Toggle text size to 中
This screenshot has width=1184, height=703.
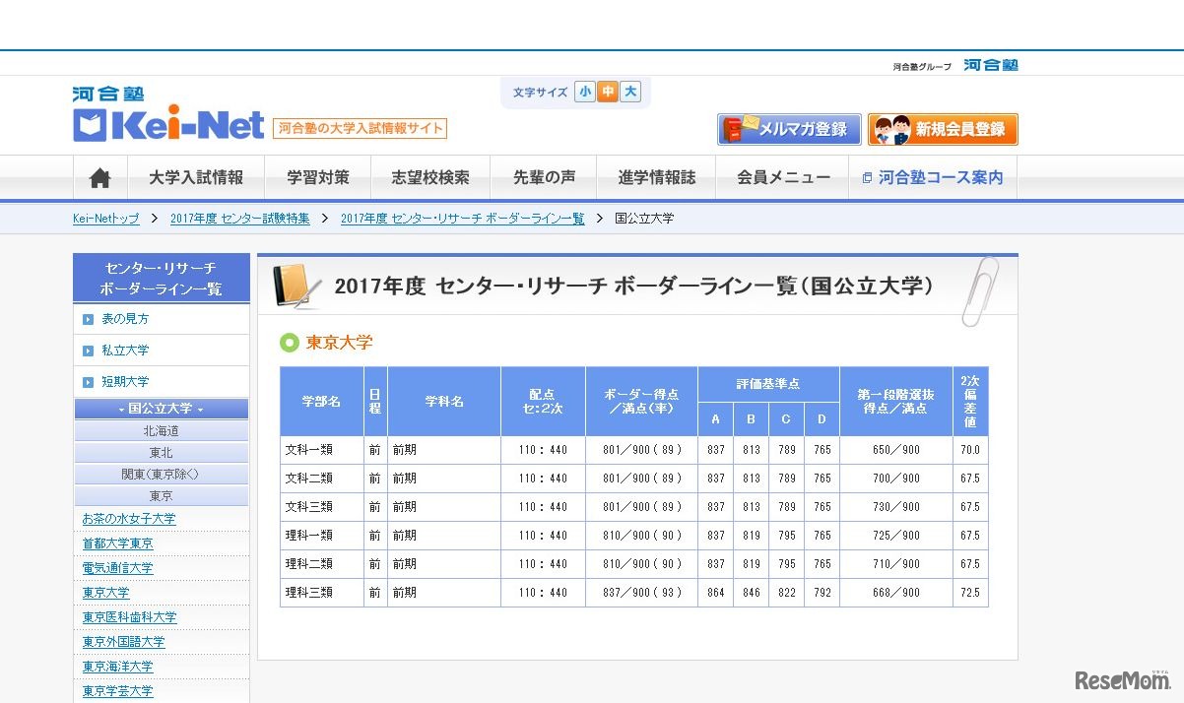[x=607, y=91]
